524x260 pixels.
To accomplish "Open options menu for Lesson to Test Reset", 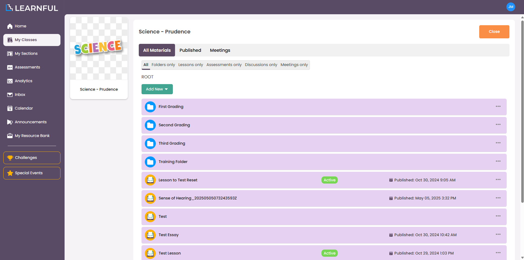I will coord(498,180).
